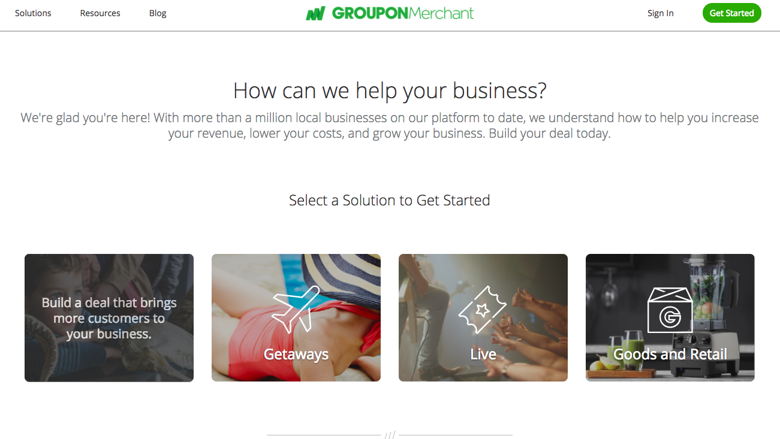
Task: Click the GROUPON Merchant wordmark text
Action: click(403, 13)
